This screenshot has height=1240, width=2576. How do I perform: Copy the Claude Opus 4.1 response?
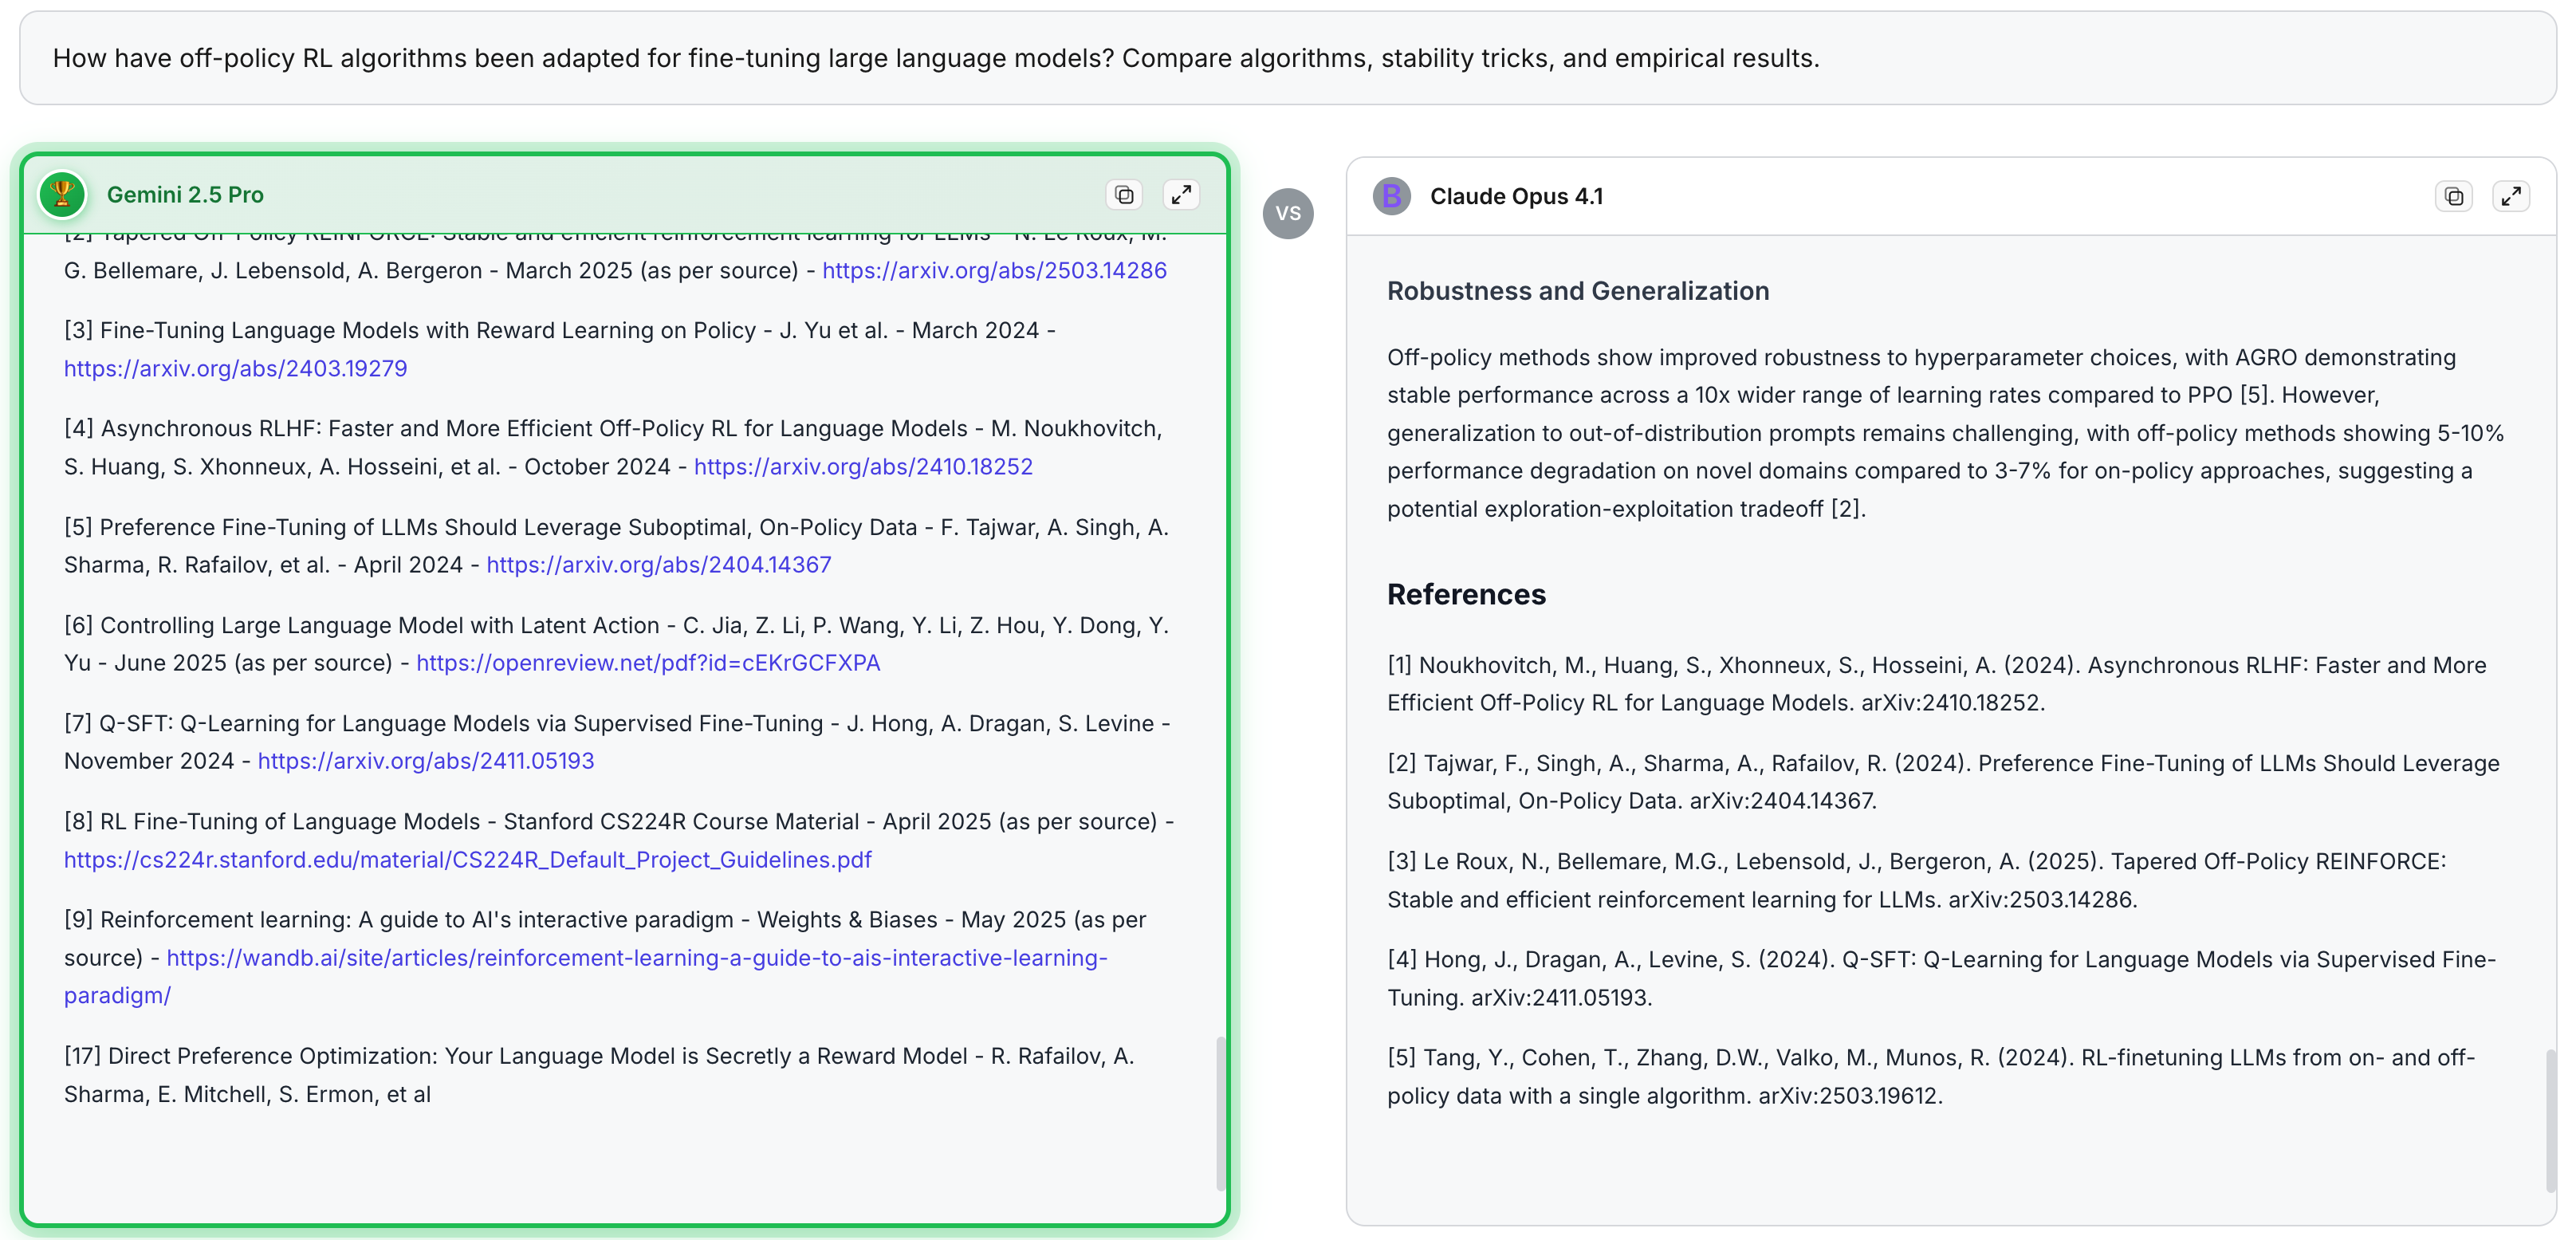pos(2453,197)
